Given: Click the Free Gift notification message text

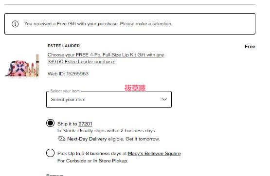Looking at the screenshot, I should 98,24.
